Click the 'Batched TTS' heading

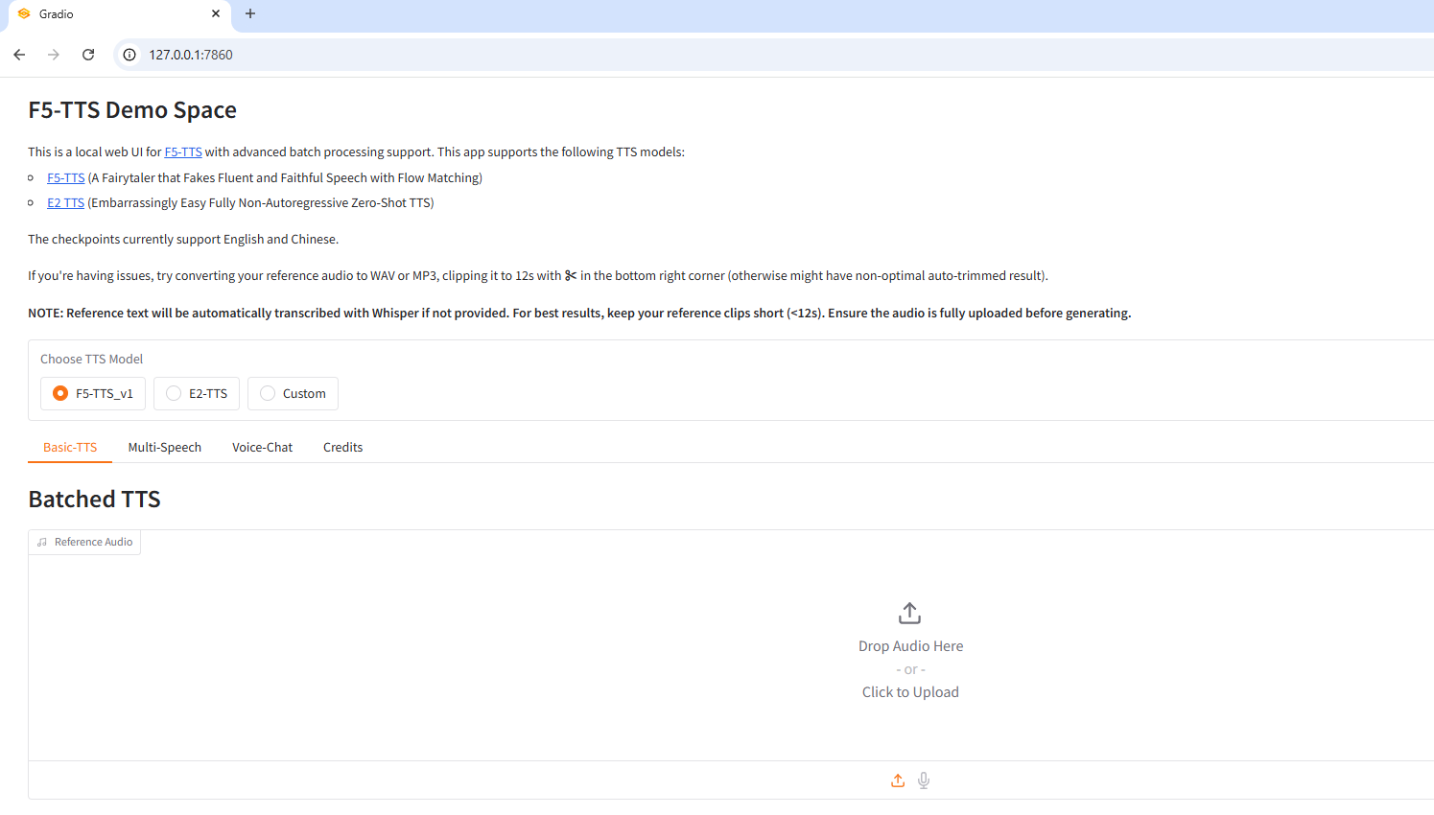[94, 500]
